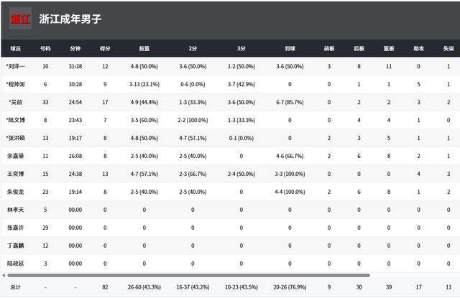Viewport: 460px width, 298px height.
Task: Select the 投篮 column header
Action: pyautogui.click(x=144, y=49)
